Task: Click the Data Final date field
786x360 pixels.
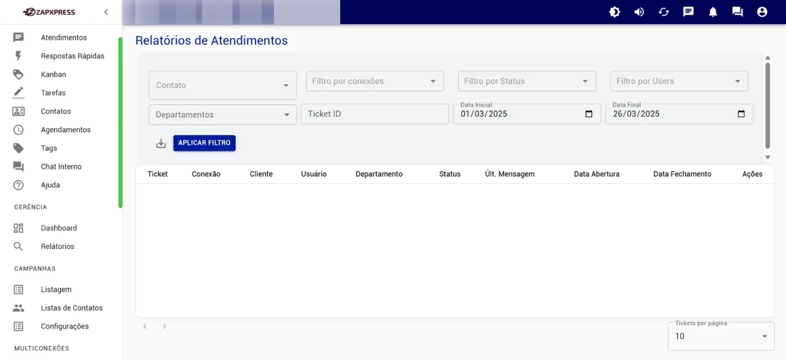Action: pos(679,114)
